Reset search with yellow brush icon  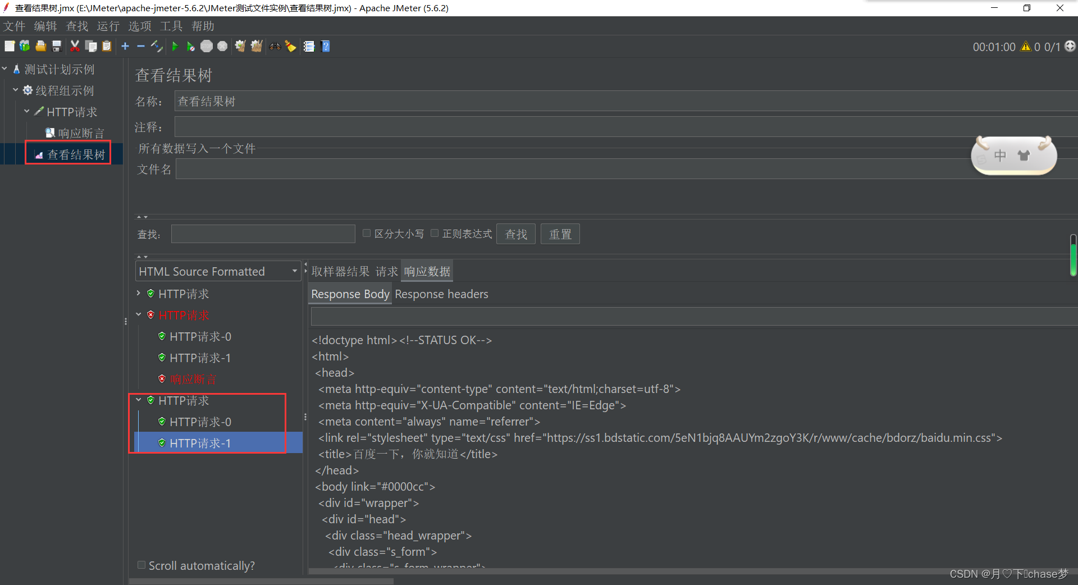291,46
